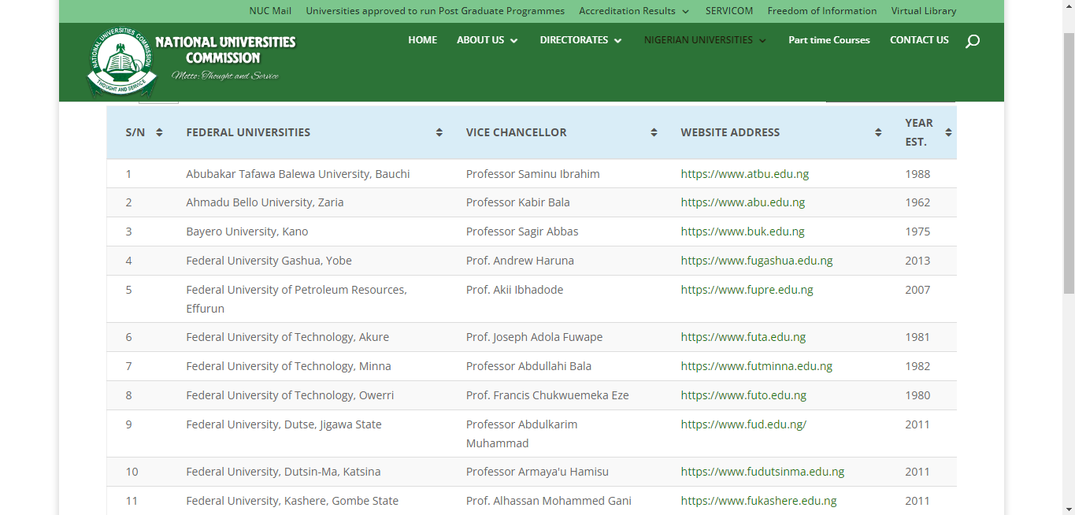Expand the About Us dropdown menu

(x=487, y=40)
